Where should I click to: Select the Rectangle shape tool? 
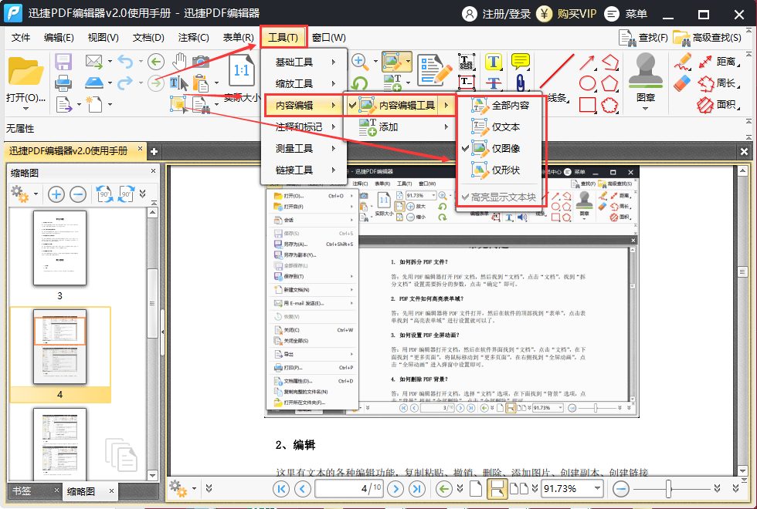587,105
